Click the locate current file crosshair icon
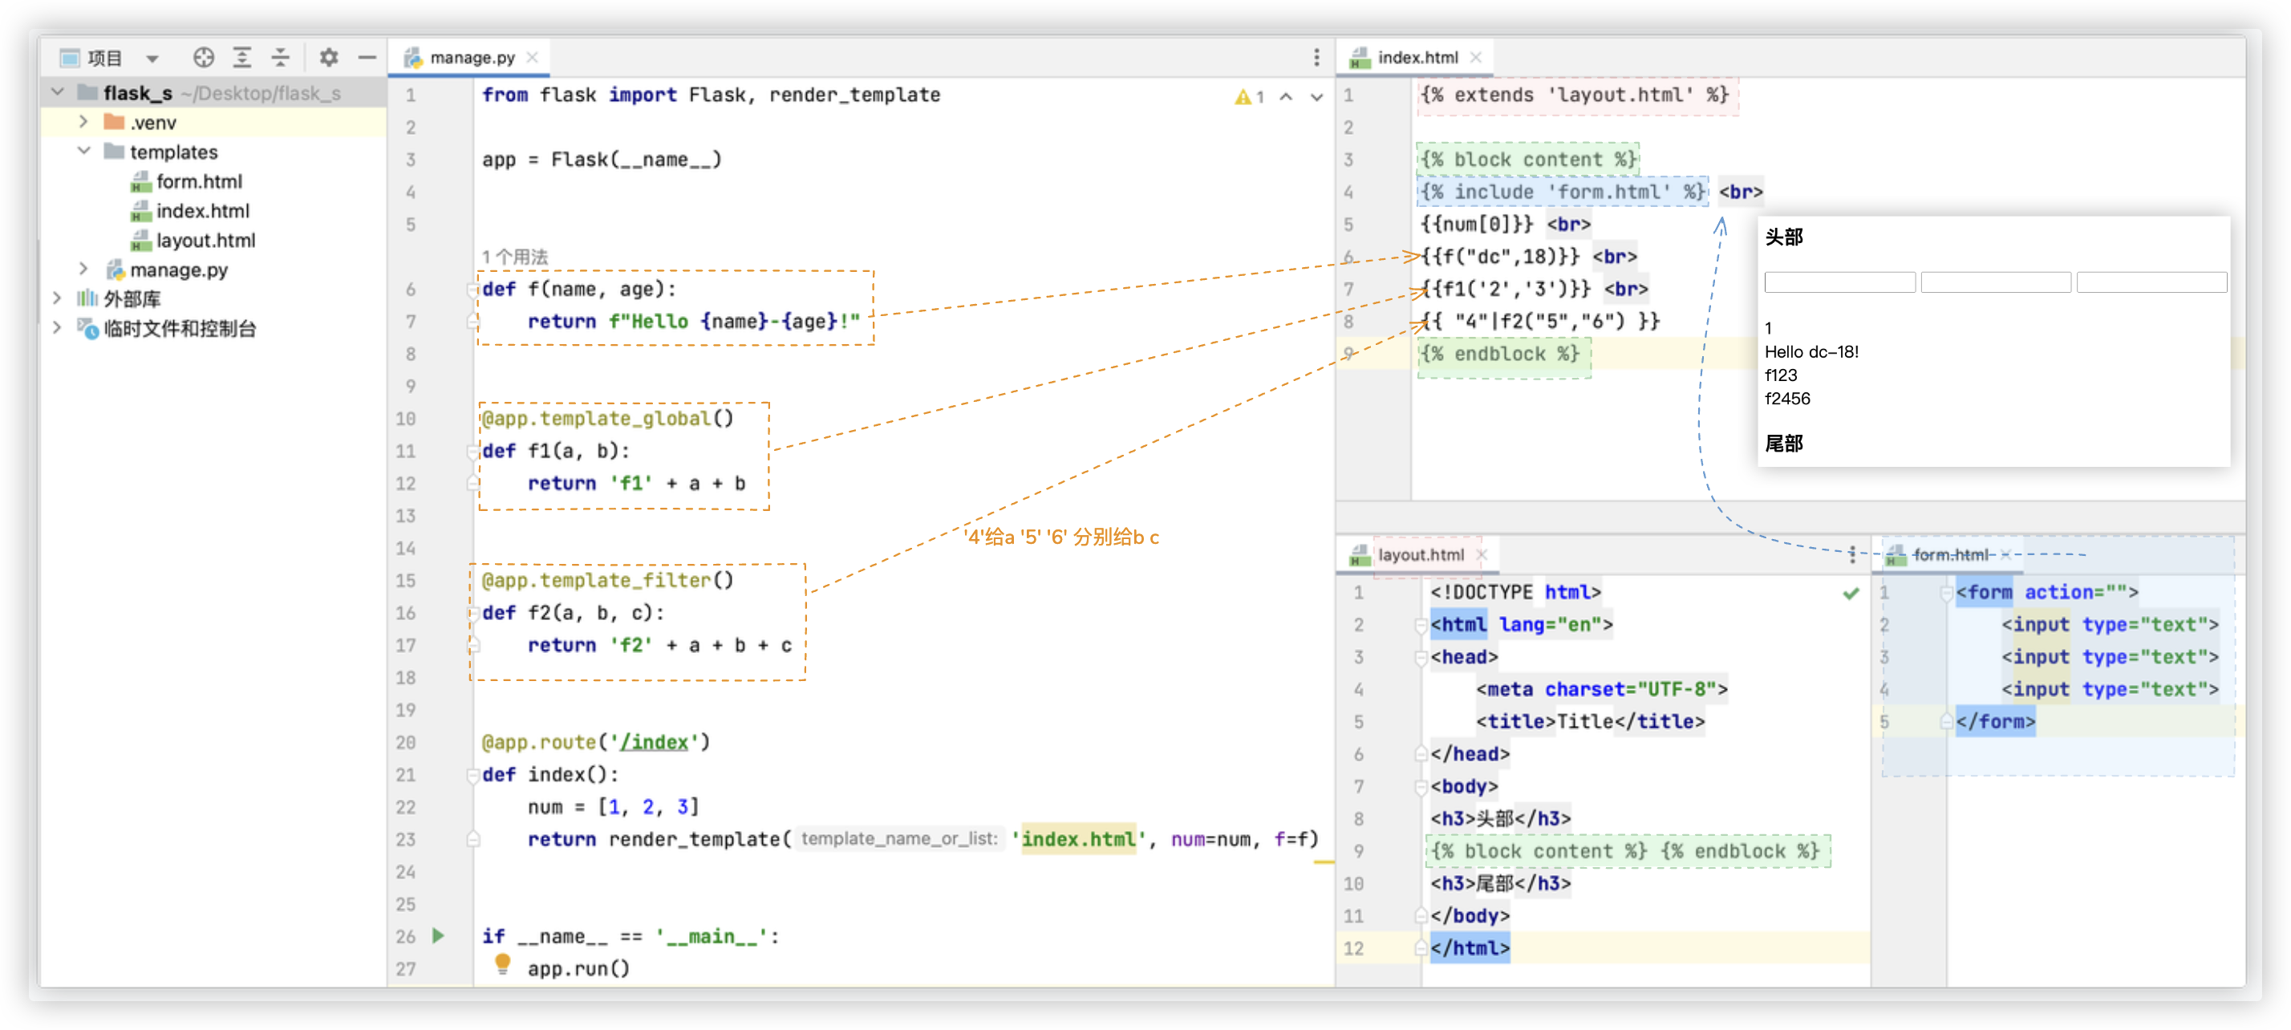Screen dimensions: 2291x1030 204,58
